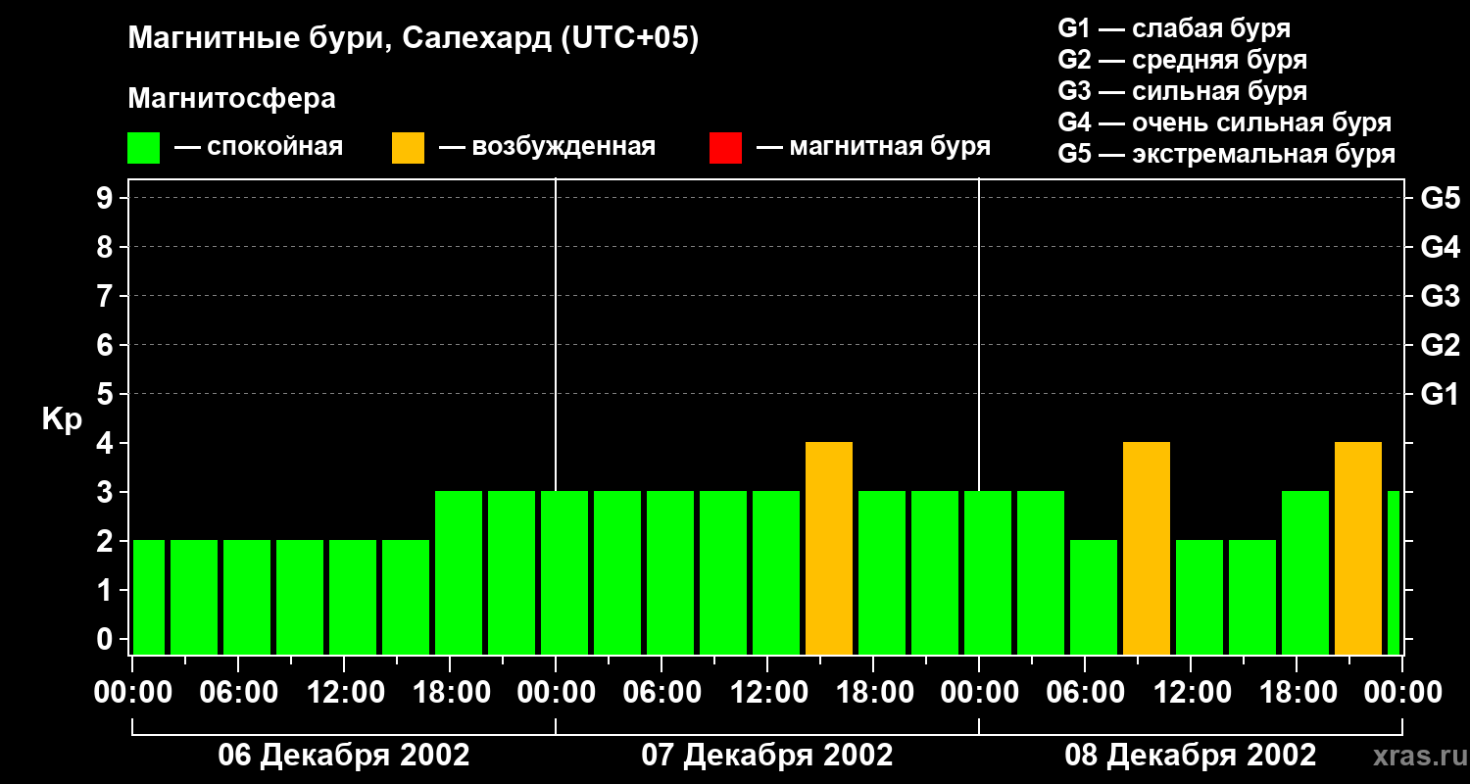Click the Kp axis value 0
1470x784 pixels.
[106, 639]
